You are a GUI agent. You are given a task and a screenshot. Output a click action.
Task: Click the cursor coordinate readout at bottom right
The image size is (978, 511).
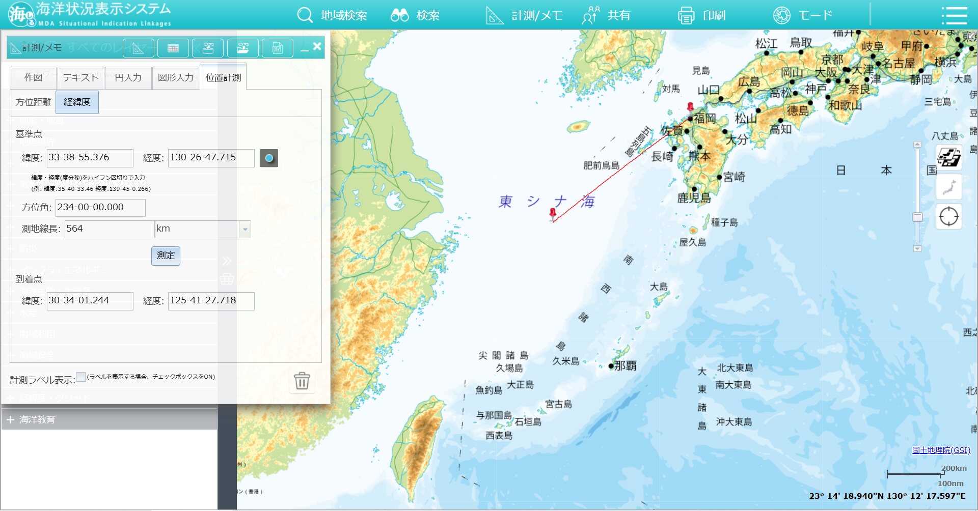(x=887, y=496)
